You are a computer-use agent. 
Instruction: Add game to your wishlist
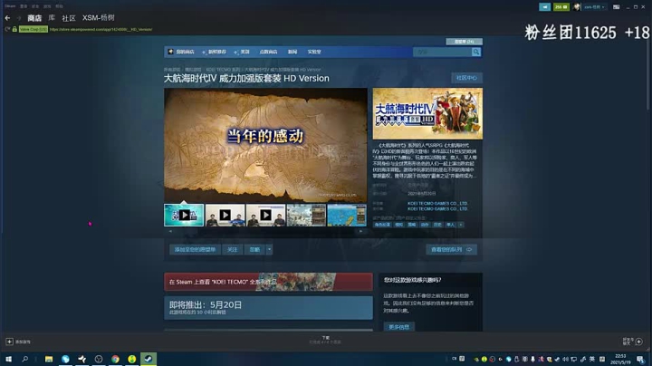(195, 249)
